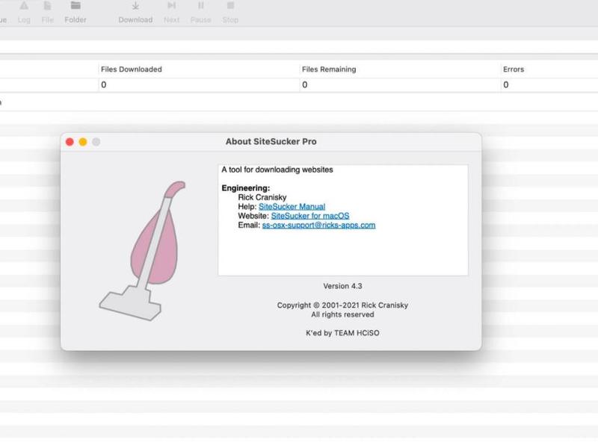
Task: Minimize the About SiteSucker Pro window
Action: tap(83, 142)
